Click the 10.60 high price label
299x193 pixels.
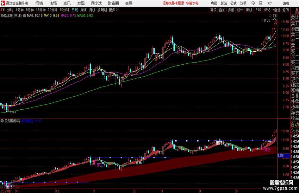(x=266, y=21)
